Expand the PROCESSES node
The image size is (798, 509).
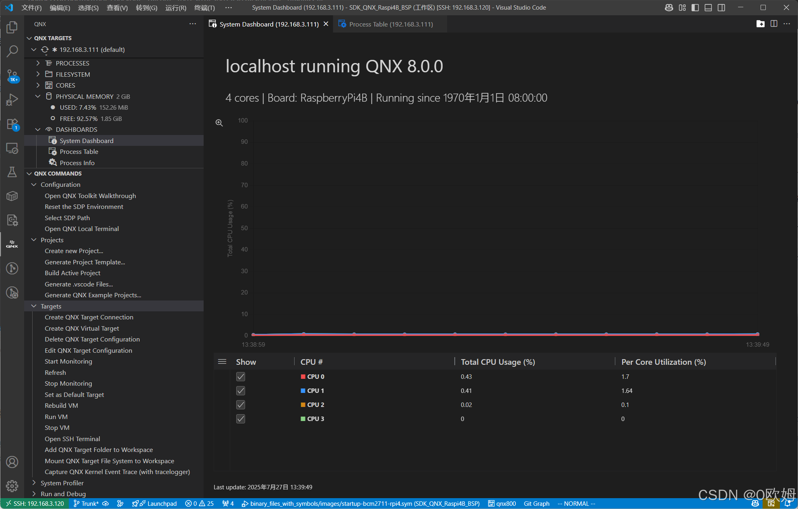[38, 63]
